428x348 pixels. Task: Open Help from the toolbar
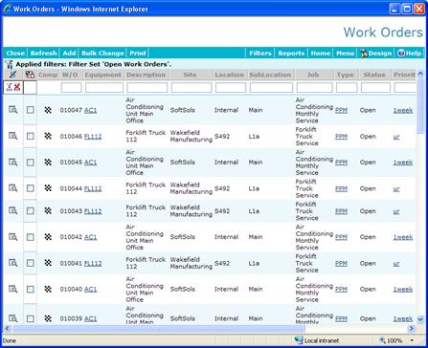coord(410,54)
